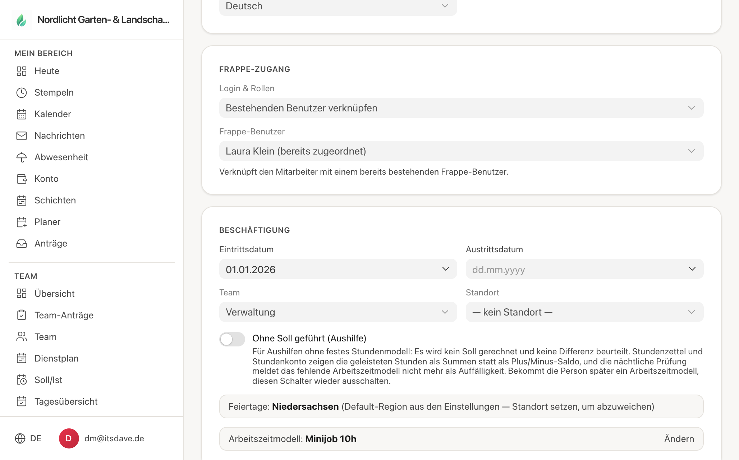Click the dm@itsdave.de account link
Image resolution: width=739 pixels, height=460 pixels.
(114, 438)
